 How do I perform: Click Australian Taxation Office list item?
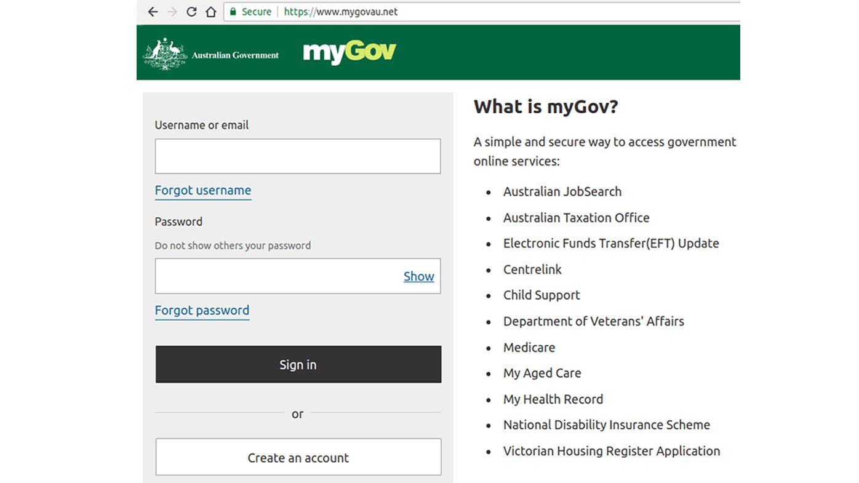point(577,218)
